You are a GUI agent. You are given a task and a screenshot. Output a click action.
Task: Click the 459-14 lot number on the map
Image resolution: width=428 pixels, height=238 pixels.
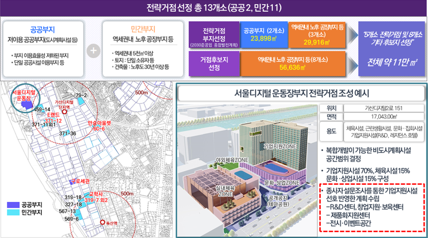pos(42,110)
